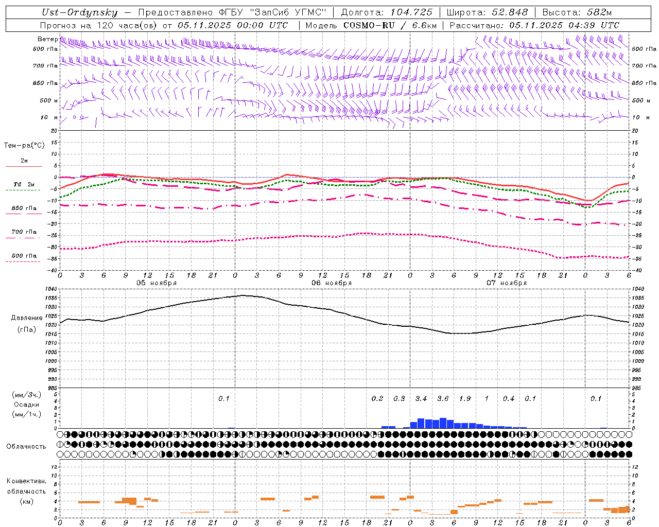Click the 07 ноября date label
This screenshot has width=659, height=527.
click(507, 283)
